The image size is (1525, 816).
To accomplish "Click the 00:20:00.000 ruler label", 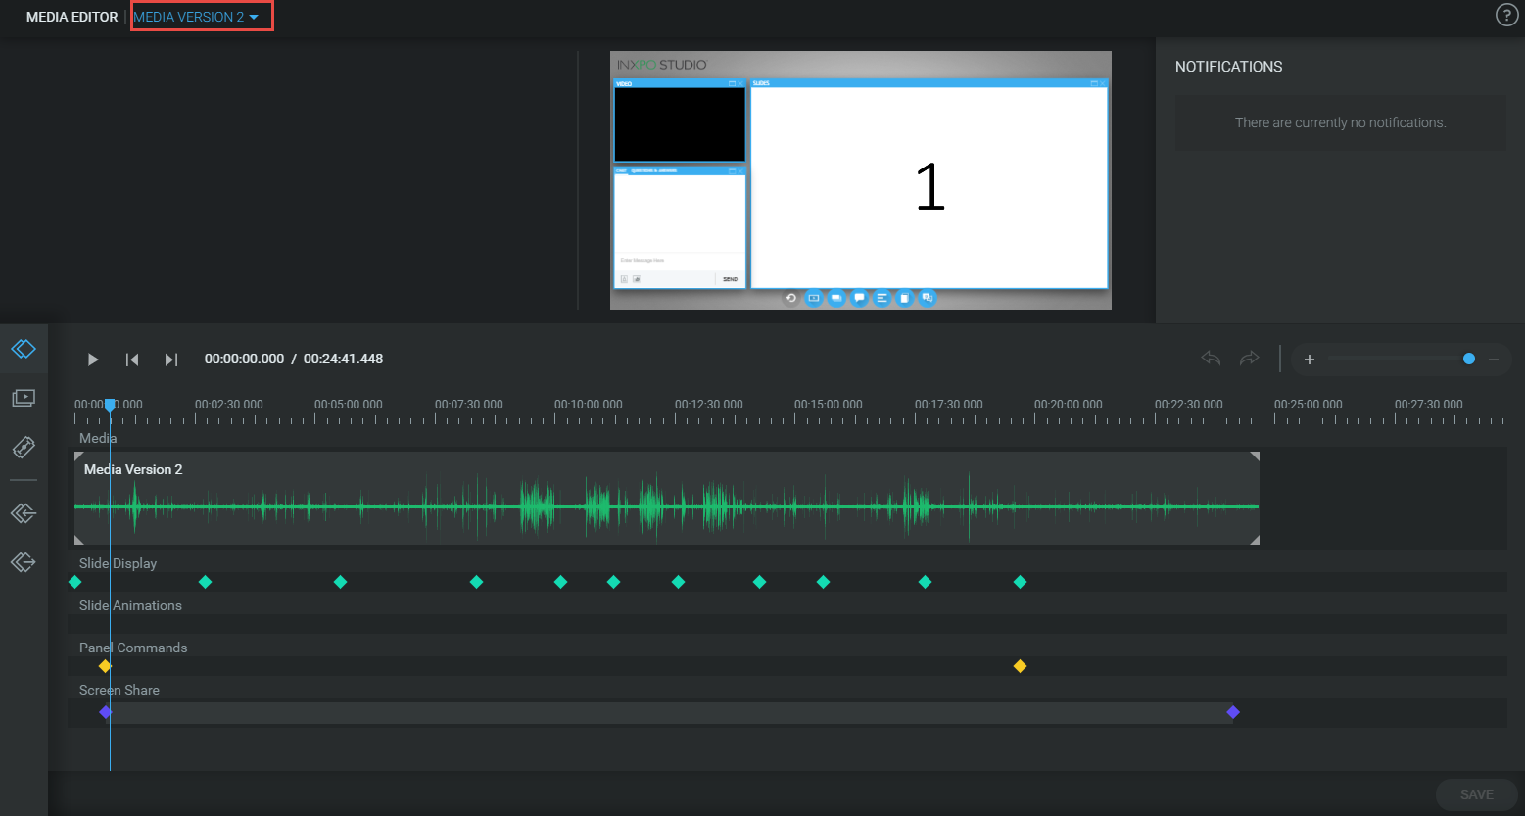I will click(1069, 404).
